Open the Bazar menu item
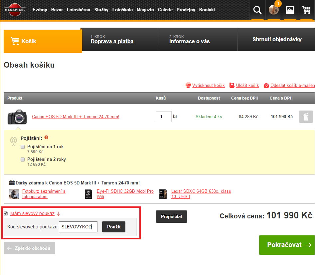Viewport: 315px width, 275px height. pyautogui.click(x=57, y=10)
